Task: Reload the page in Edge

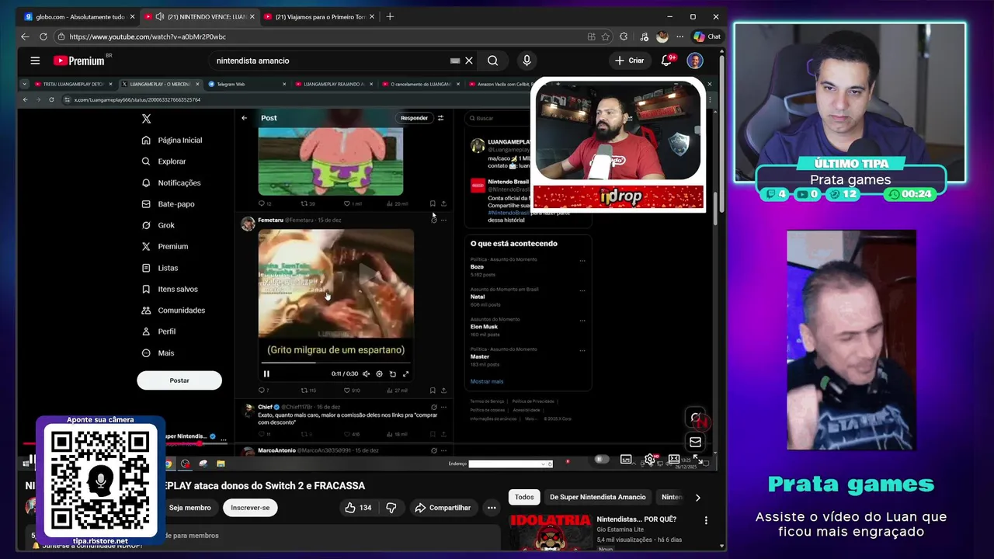Action: pos(43,36)
